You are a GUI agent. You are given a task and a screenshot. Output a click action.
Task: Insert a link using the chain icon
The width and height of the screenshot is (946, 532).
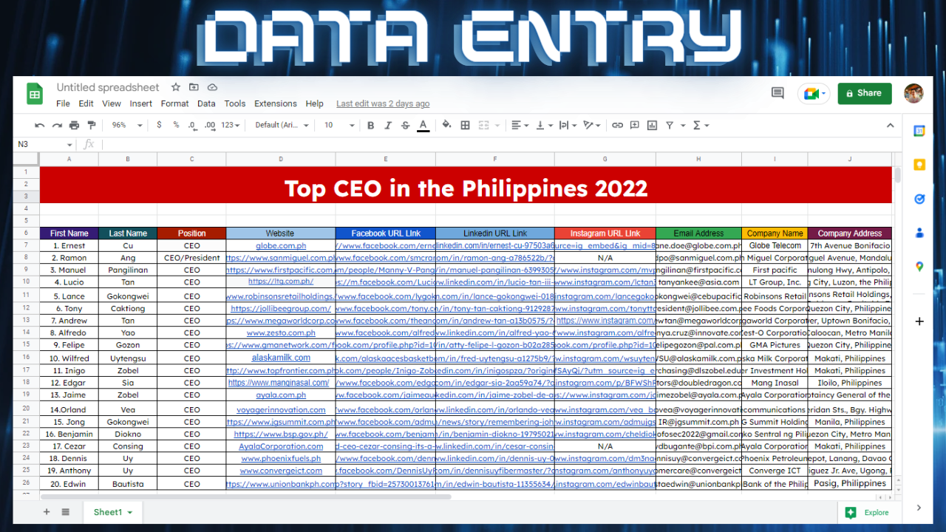pyautogui.click(x=617, y=126)
